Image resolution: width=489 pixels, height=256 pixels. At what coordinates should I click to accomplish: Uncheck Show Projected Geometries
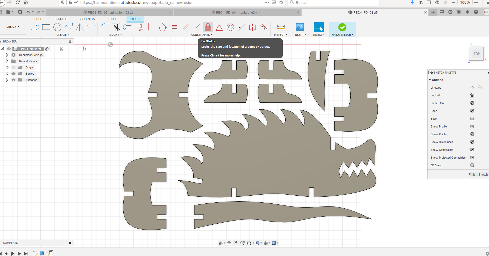472,157
